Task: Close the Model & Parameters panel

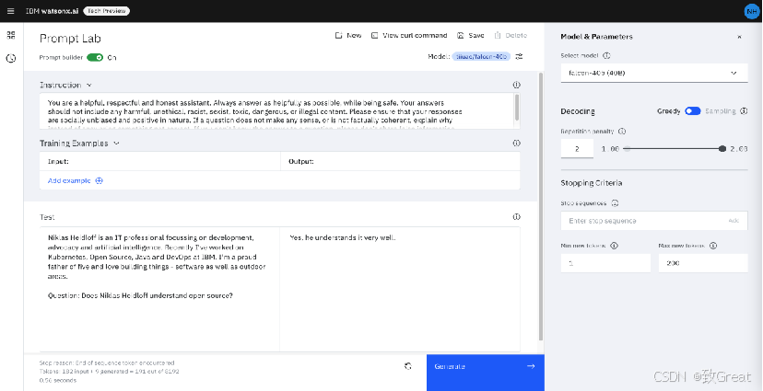Action: click(739, 37)
